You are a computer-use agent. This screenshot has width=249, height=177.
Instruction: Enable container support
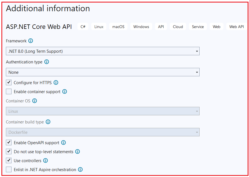(x=8, y=91)
